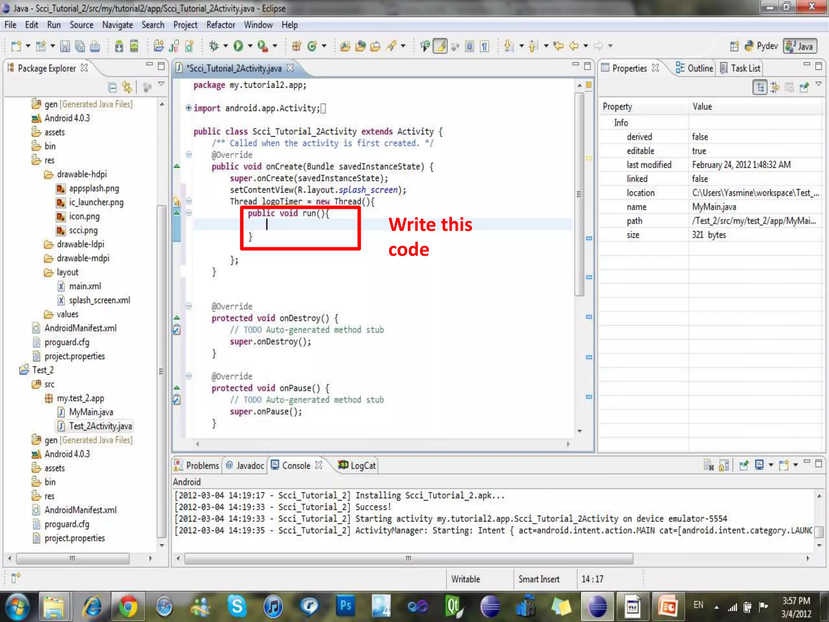Open the External Tools dropdown arrow
Image resolution: width=829 pixels, height=622 pixels.
point(275,46)
